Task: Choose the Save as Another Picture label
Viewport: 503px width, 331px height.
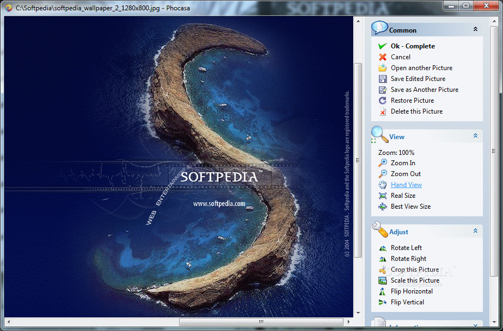Action: [x=425, y=90]
